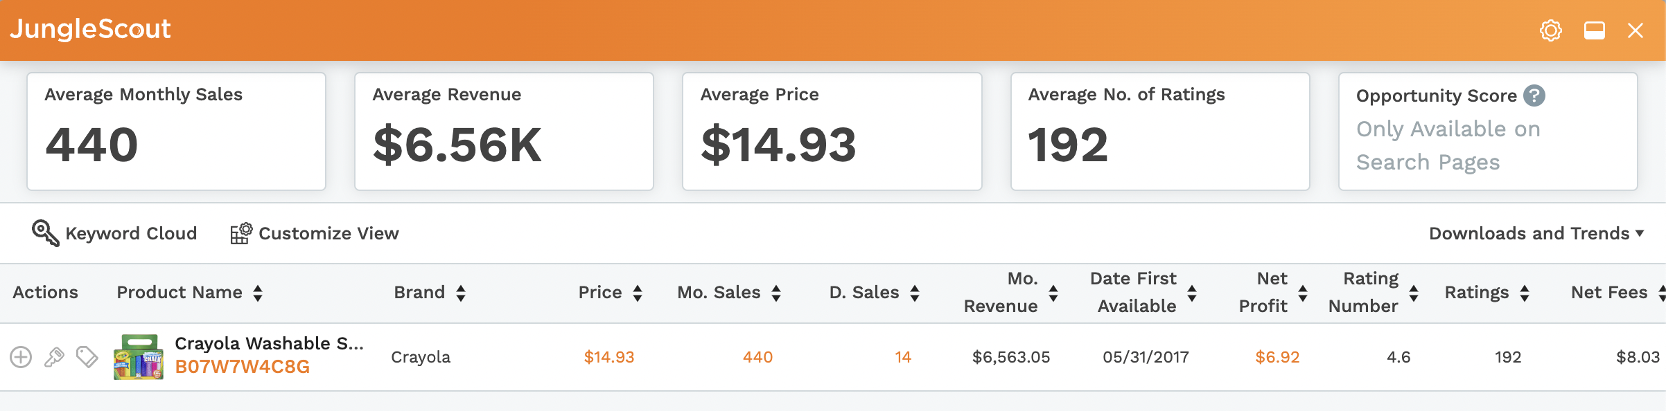Click the Opportunity Score help question mark
Screen dimensions: 1666x411
(1534, 95)
